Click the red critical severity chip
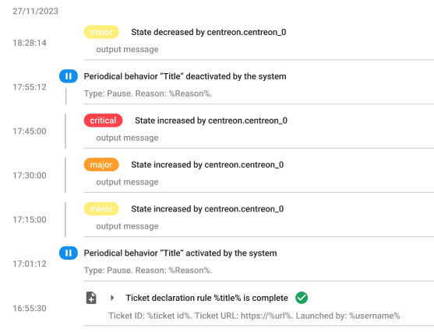This screenshot has width=434, height=332. 103,121
